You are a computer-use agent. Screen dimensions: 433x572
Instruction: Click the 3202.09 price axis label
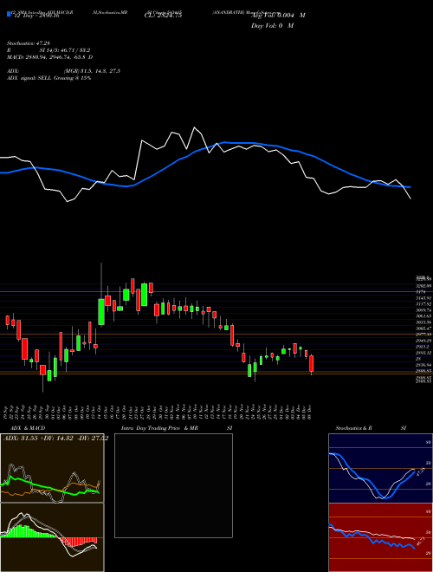point(423,286)
